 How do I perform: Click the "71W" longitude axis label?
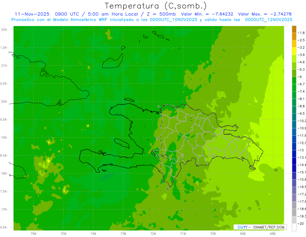click(x=183, y=234)
